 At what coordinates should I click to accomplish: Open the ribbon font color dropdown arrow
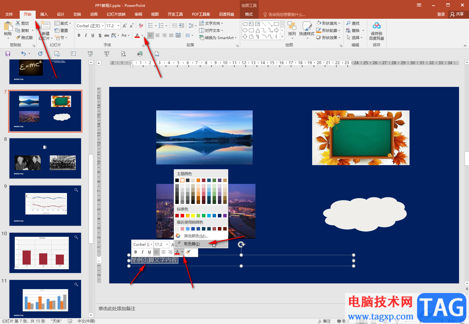[x=142, y=35]
